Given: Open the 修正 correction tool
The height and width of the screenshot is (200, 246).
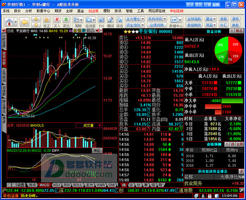Looking at the screenshot, I should click(x=47, y=22).
